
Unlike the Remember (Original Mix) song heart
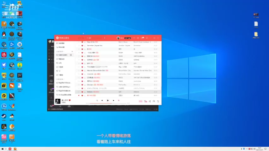click(x=82, y=46)
